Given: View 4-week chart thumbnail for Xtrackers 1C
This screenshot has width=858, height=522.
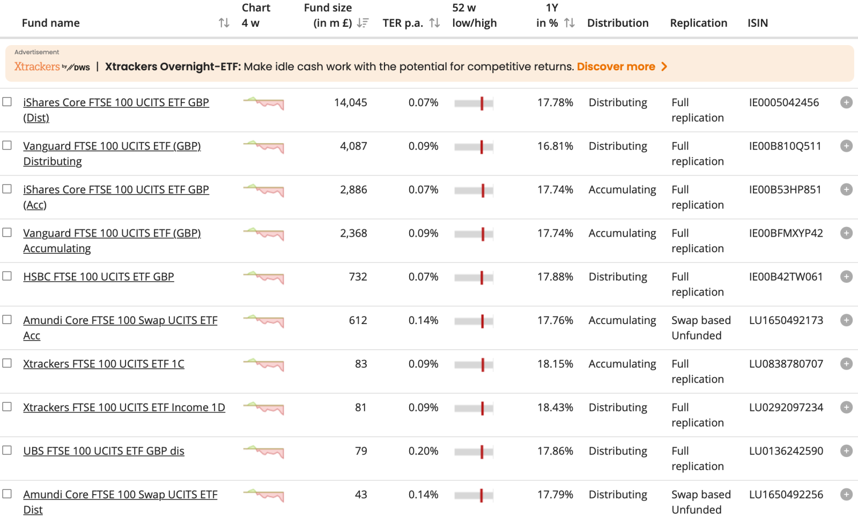Looking at the screenshot, I should (x=263, y=365).
